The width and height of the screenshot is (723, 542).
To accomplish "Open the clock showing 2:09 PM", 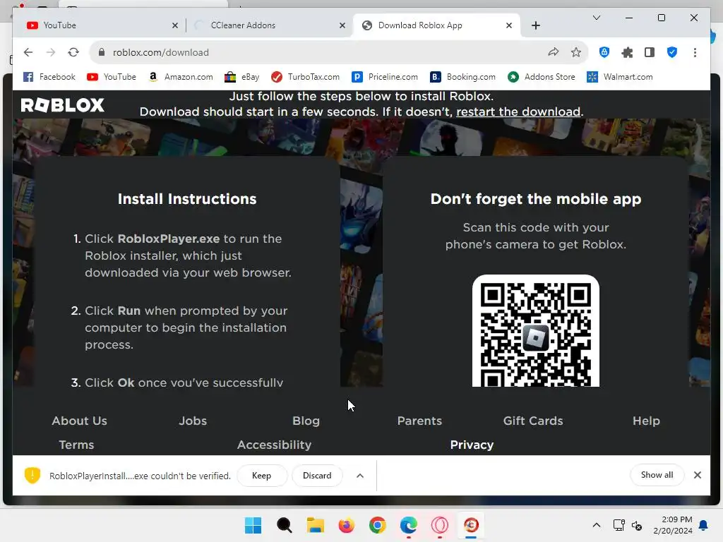I will coord(673,525).
